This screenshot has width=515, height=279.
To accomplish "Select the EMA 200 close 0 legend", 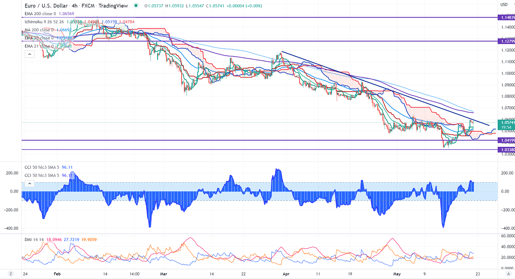I will pos(40,14).
